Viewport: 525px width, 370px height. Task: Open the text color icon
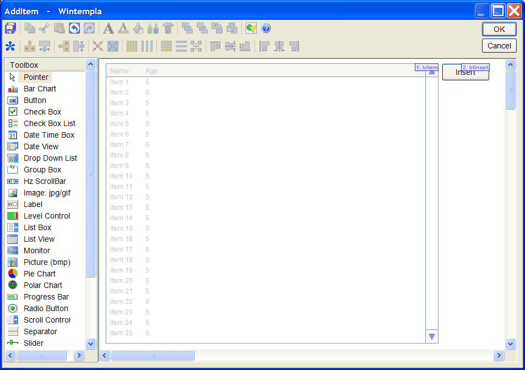(123, 28)
